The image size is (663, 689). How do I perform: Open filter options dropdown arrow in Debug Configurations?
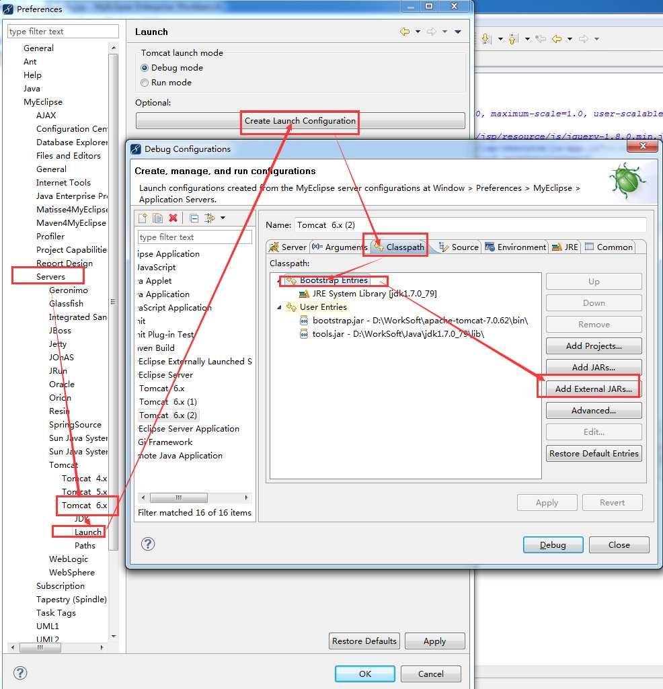pyautogui.click(x=223, y=218)
